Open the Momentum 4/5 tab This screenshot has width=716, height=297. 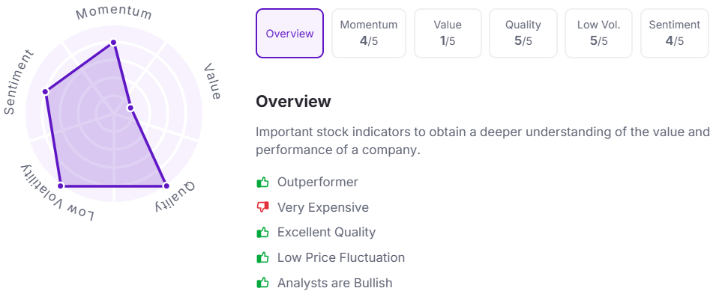tap(369, 33)
